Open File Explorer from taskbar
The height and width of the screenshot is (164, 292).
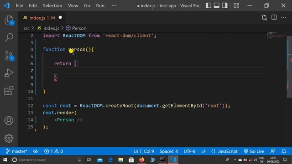click(120, 160)
